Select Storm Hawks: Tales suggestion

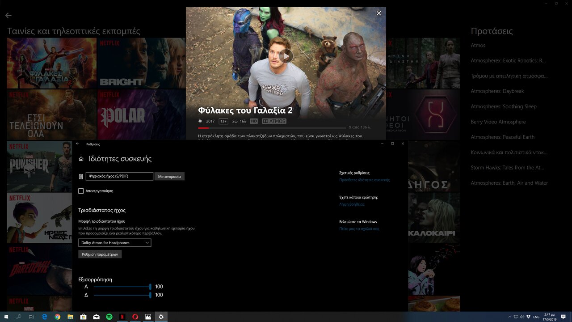click(x=508, y=168)
